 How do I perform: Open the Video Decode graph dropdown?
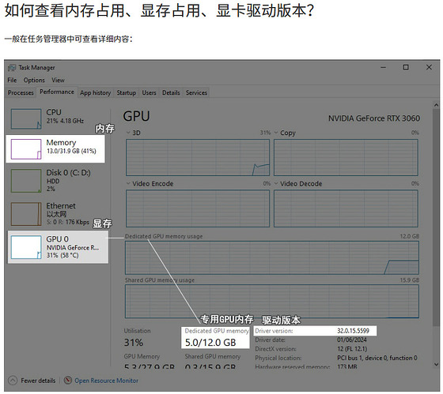click(x=276, y=184)
